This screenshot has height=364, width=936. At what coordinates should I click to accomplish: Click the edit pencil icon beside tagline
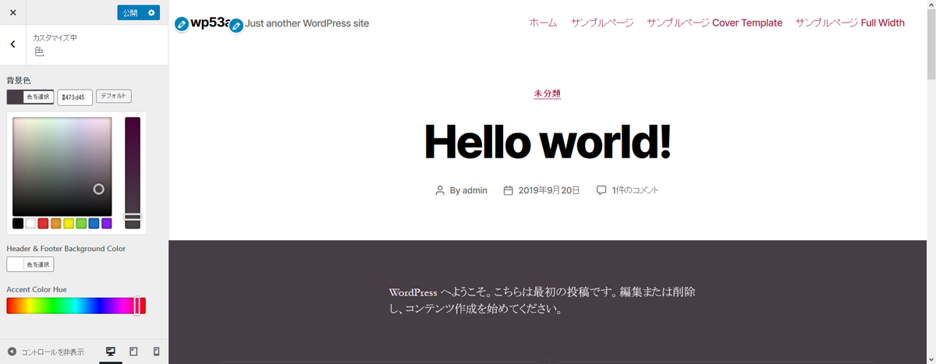[x=236, y=26]
